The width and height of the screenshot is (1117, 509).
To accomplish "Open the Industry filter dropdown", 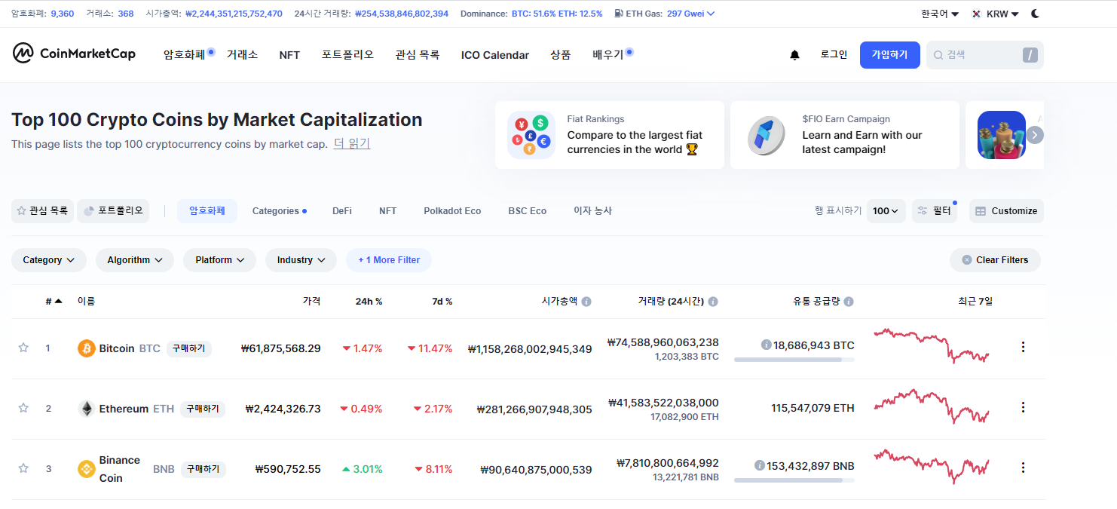I will [301, 260].
